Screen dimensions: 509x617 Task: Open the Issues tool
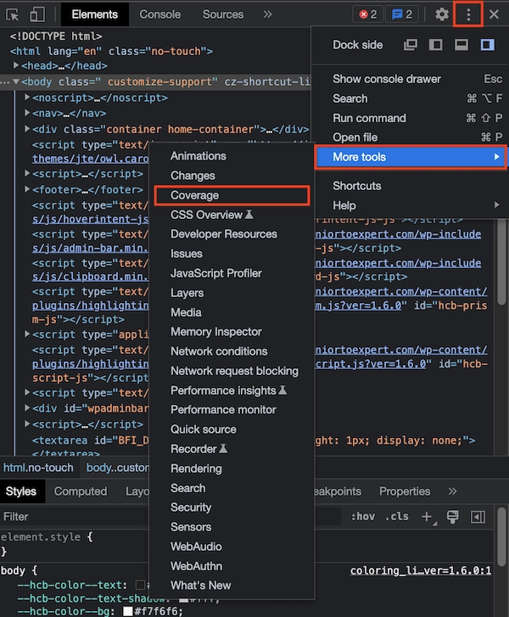click(232, 254)
